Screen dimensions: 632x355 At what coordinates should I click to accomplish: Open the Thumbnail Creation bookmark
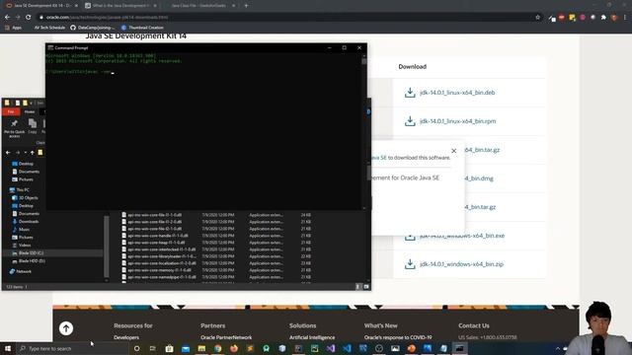coord(142,28)
